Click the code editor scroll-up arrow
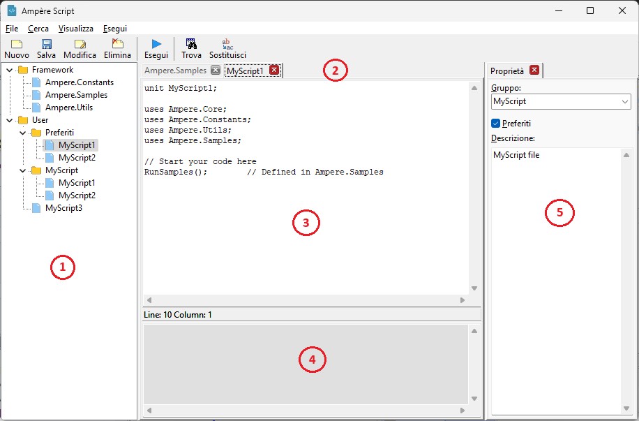This screenshot has width=639, height=421. (x=474, y=88)
